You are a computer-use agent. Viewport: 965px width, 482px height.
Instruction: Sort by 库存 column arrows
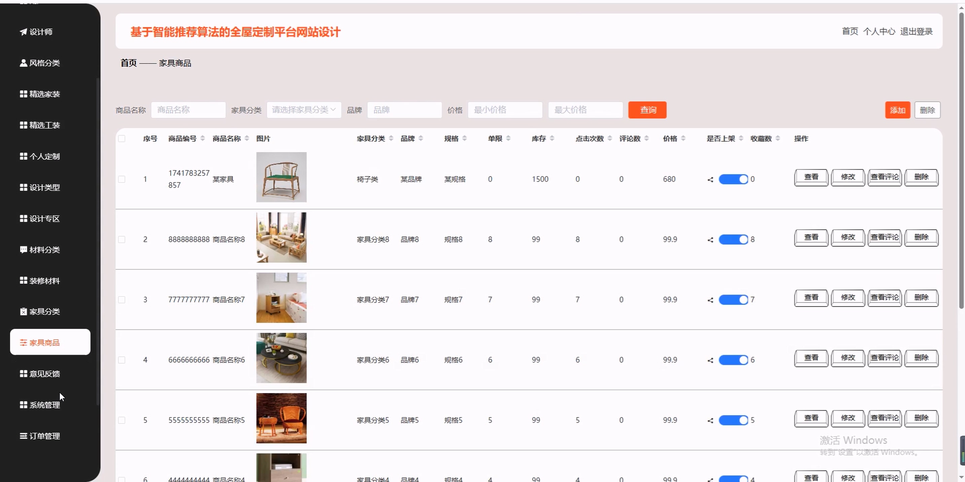[x=552, y=138]
